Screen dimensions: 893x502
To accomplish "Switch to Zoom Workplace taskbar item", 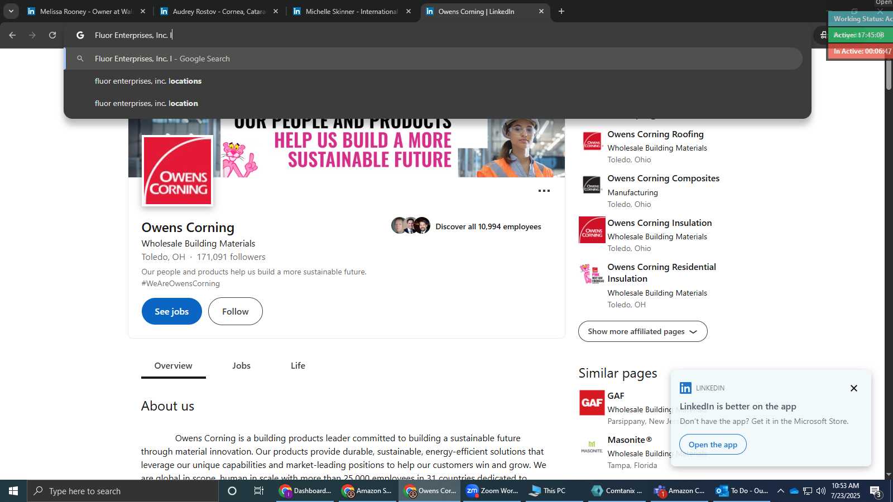I will [x=493, y=491].
